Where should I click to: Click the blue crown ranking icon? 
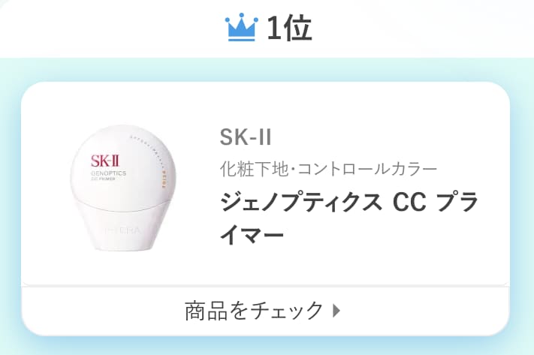tap(241, 27)
